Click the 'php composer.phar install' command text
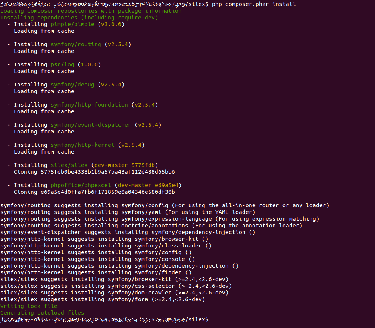The image size is (375, 328). pyautogui.click(x=254, y=4)
